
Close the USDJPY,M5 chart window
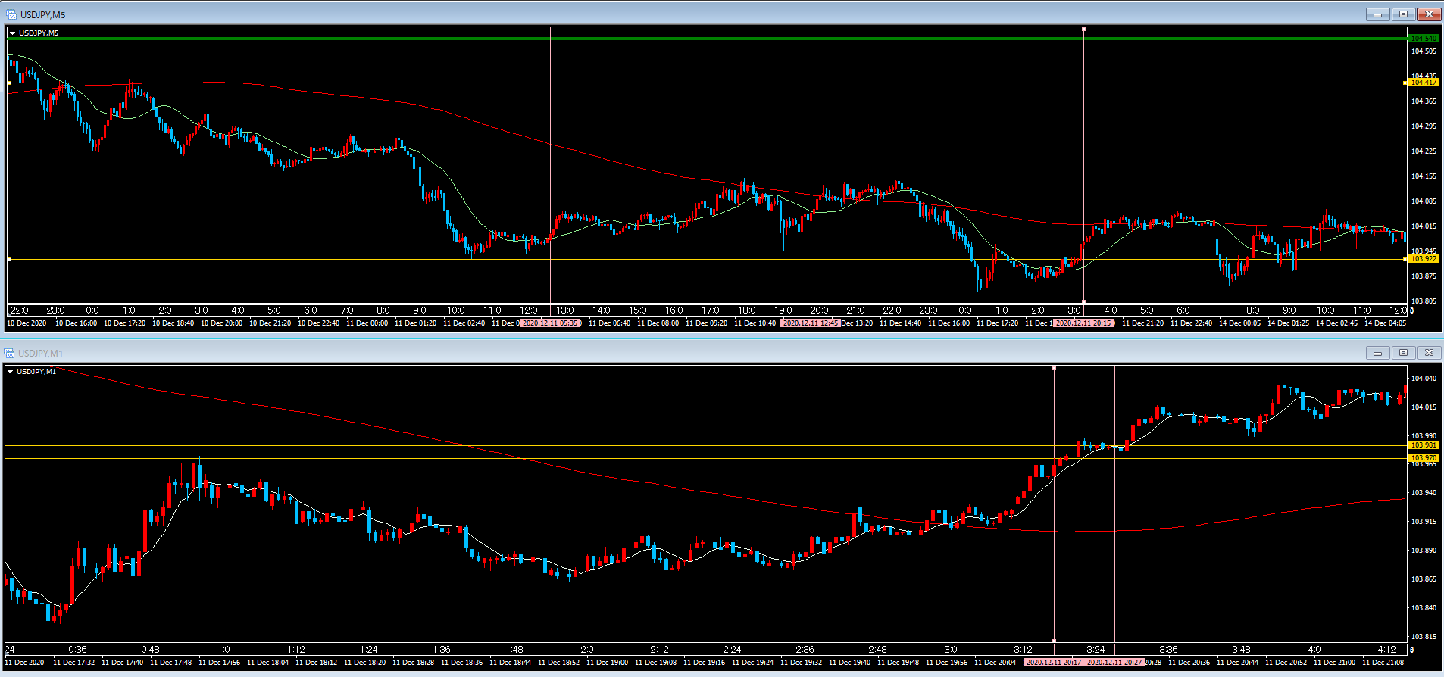[x=1429, y=14]
